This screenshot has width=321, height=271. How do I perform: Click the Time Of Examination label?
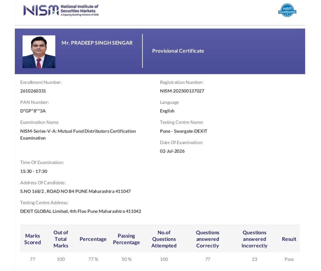pyautogui.click(x=42, y=162)
